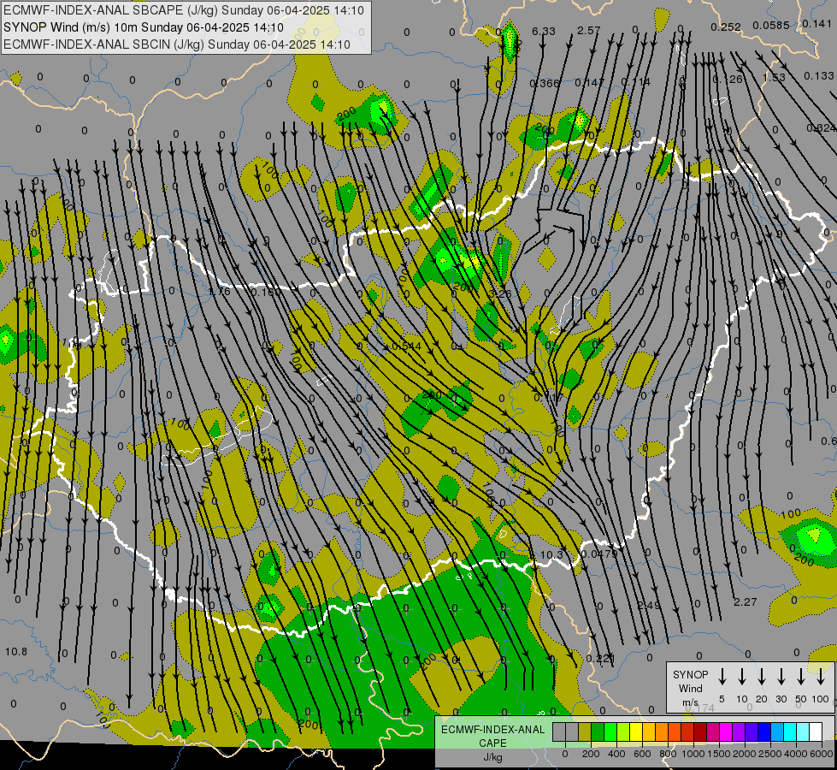Click the 20 m/s wind arrow in SYNOP legend
The width and height of the screenshot is (837, 770).
click(762, 677)
